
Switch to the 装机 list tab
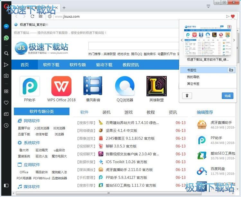coord(106,112)
